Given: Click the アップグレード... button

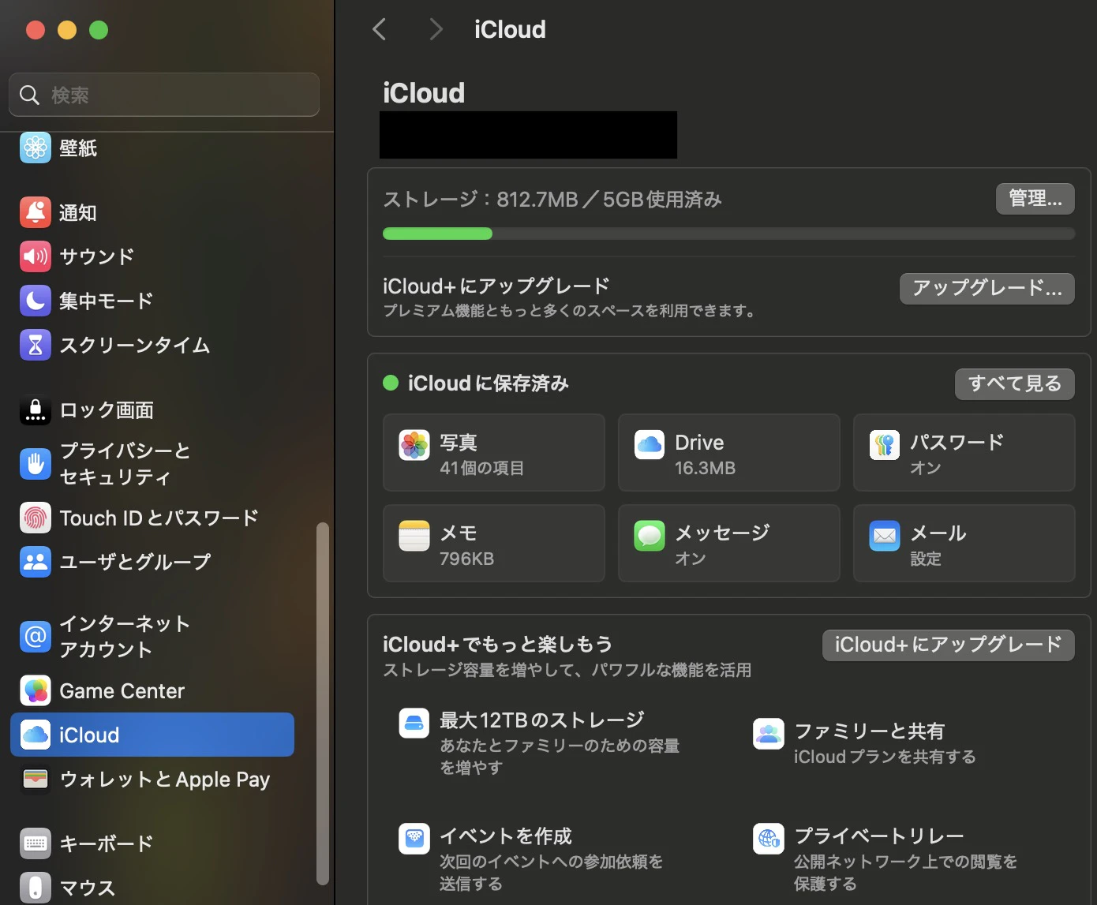Looking at the screenshot, I should (987, 288).
